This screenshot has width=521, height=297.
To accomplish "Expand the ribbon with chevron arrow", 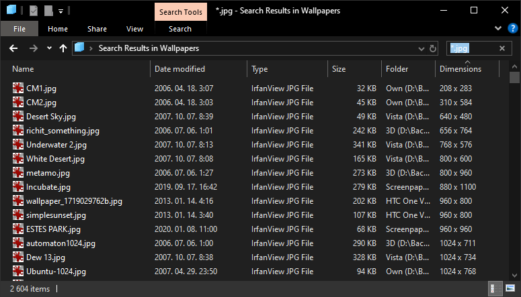I will (498, 29).
